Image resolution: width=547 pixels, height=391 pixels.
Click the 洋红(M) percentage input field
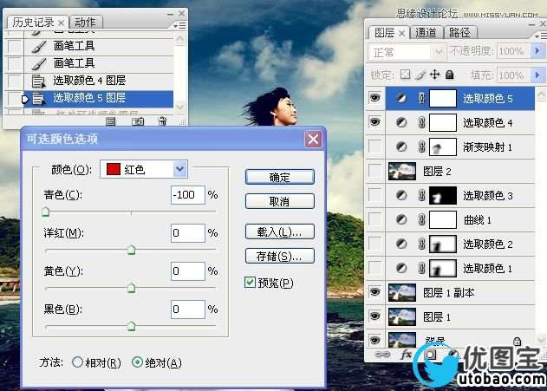click(x=188, y=232)
